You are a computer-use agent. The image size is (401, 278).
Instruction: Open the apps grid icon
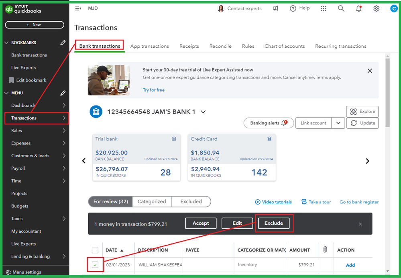pos(324,8)
